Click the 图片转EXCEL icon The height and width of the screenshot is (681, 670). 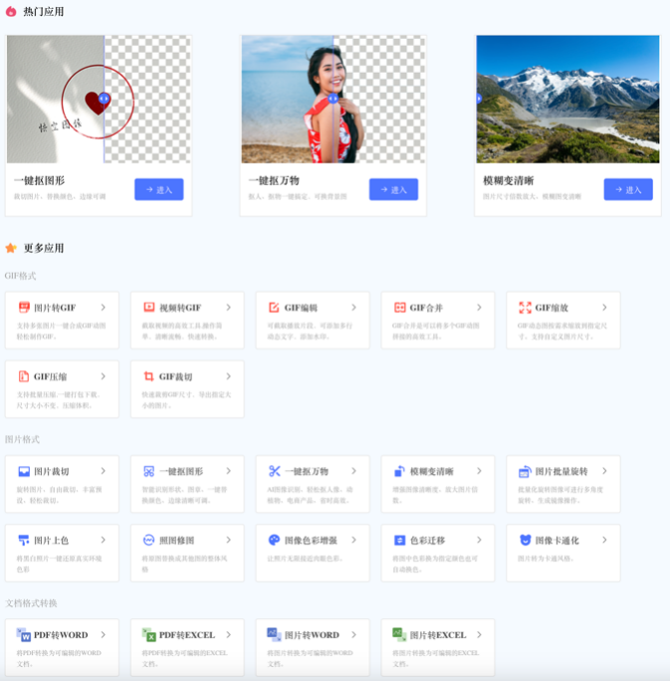[x=399, y=634]
